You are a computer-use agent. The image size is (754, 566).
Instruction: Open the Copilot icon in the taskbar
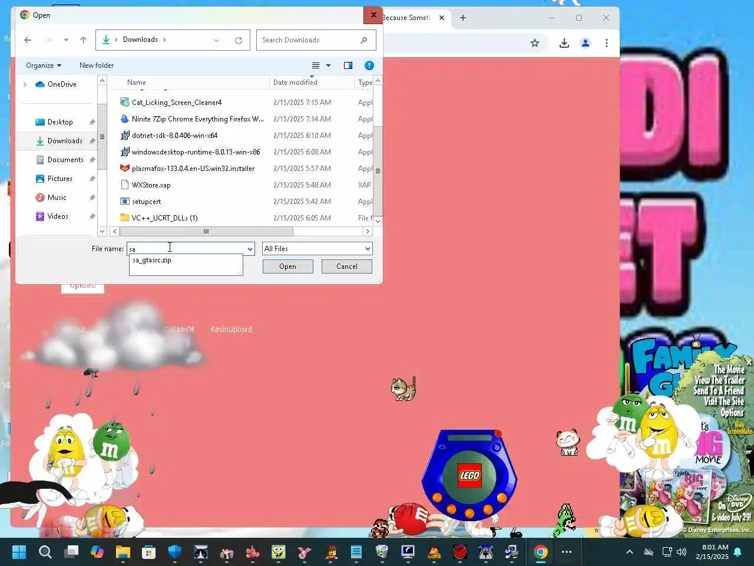pyautogui.click(x=97, y=552)
